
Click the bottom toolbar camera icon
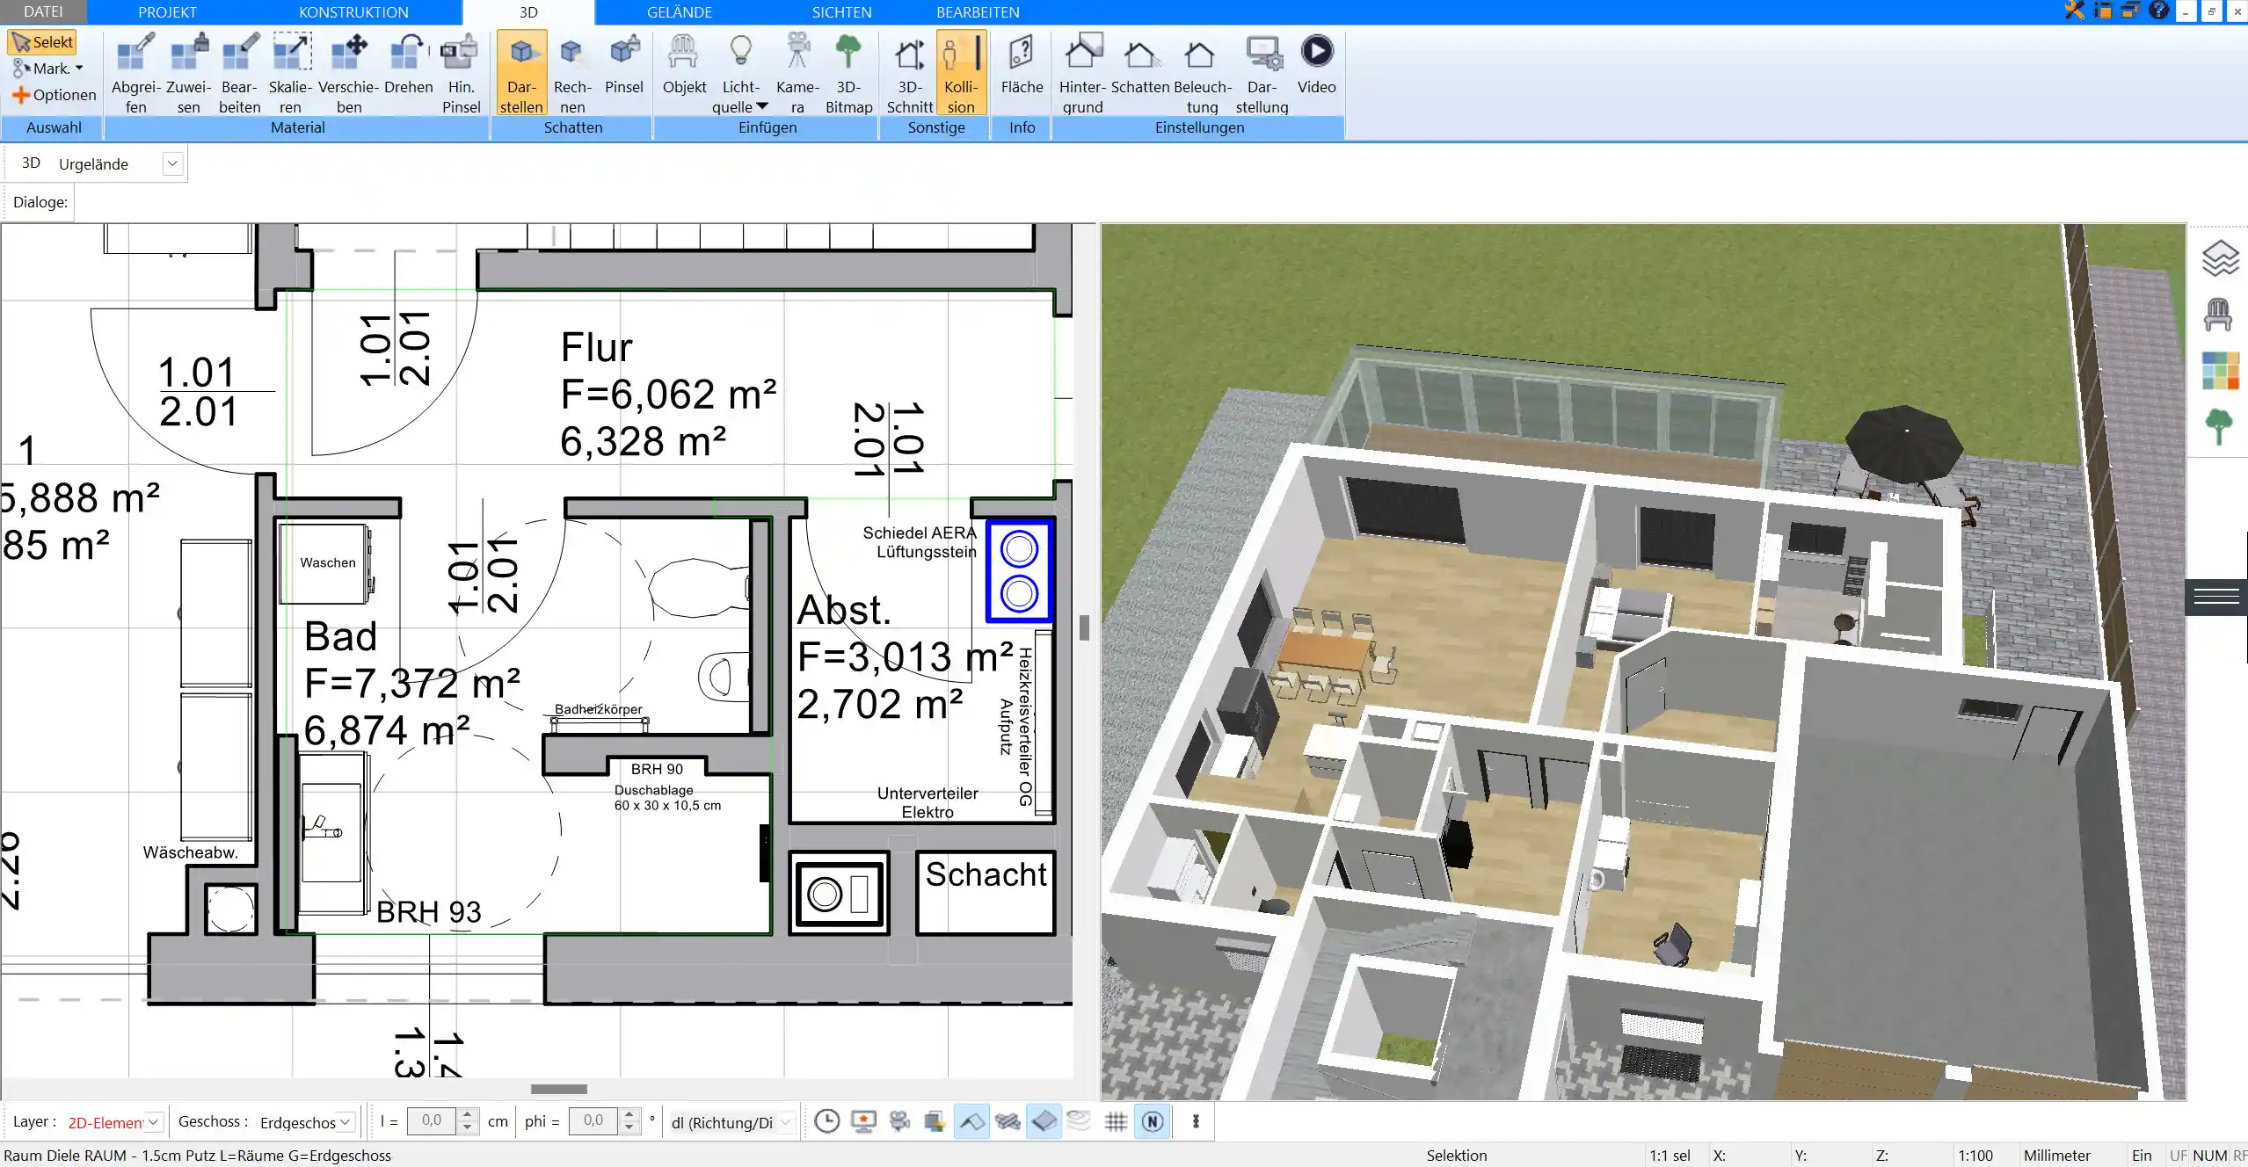[899, 1121]
